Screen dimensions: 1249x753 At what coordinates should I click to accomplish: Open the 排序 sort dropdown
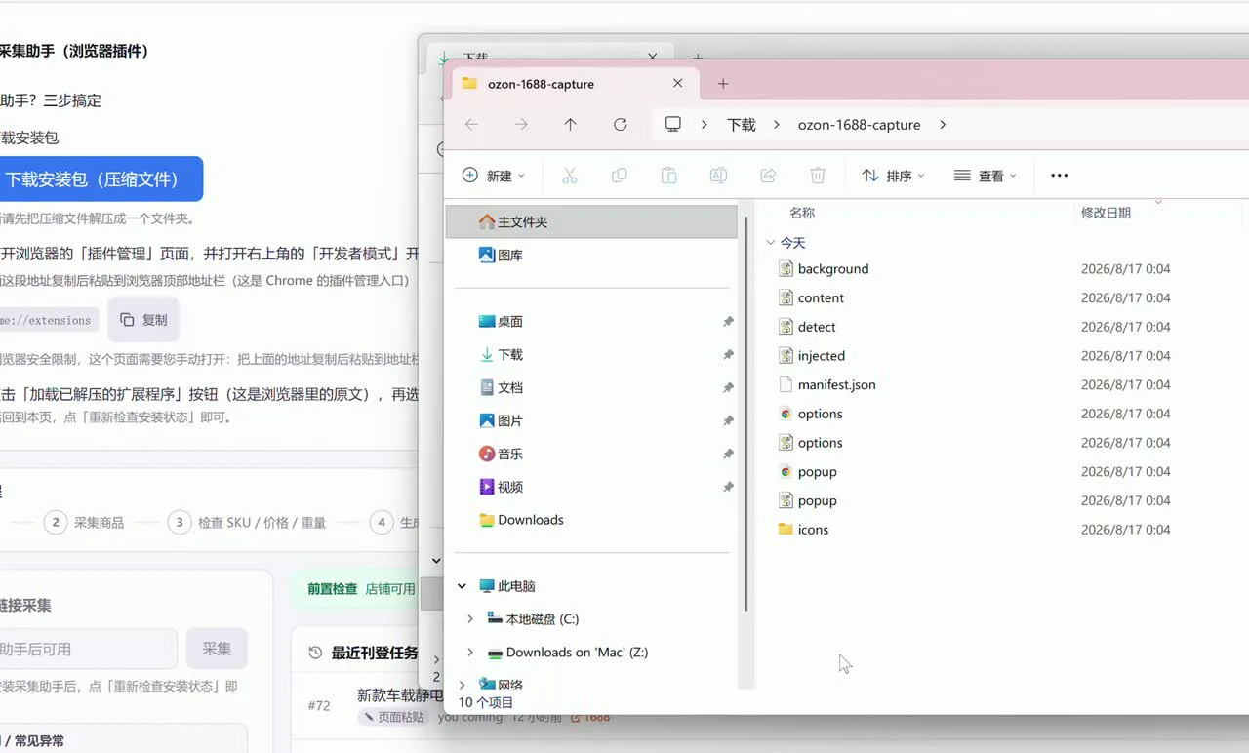pos(893,176)
